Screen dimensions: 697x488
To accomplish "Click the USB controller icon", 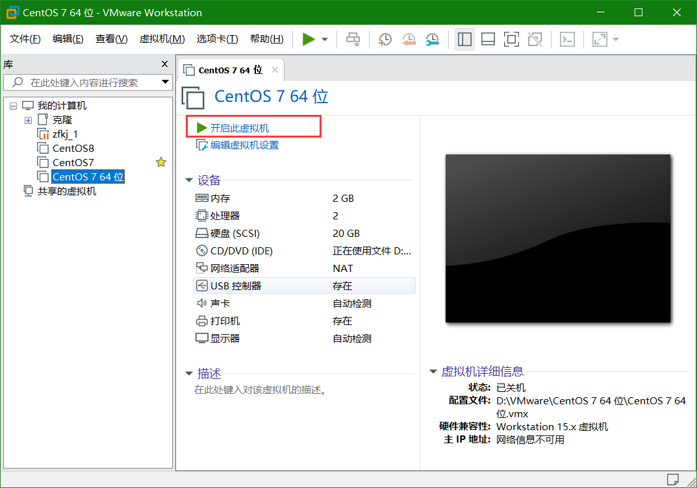I will tap(202, 286).
